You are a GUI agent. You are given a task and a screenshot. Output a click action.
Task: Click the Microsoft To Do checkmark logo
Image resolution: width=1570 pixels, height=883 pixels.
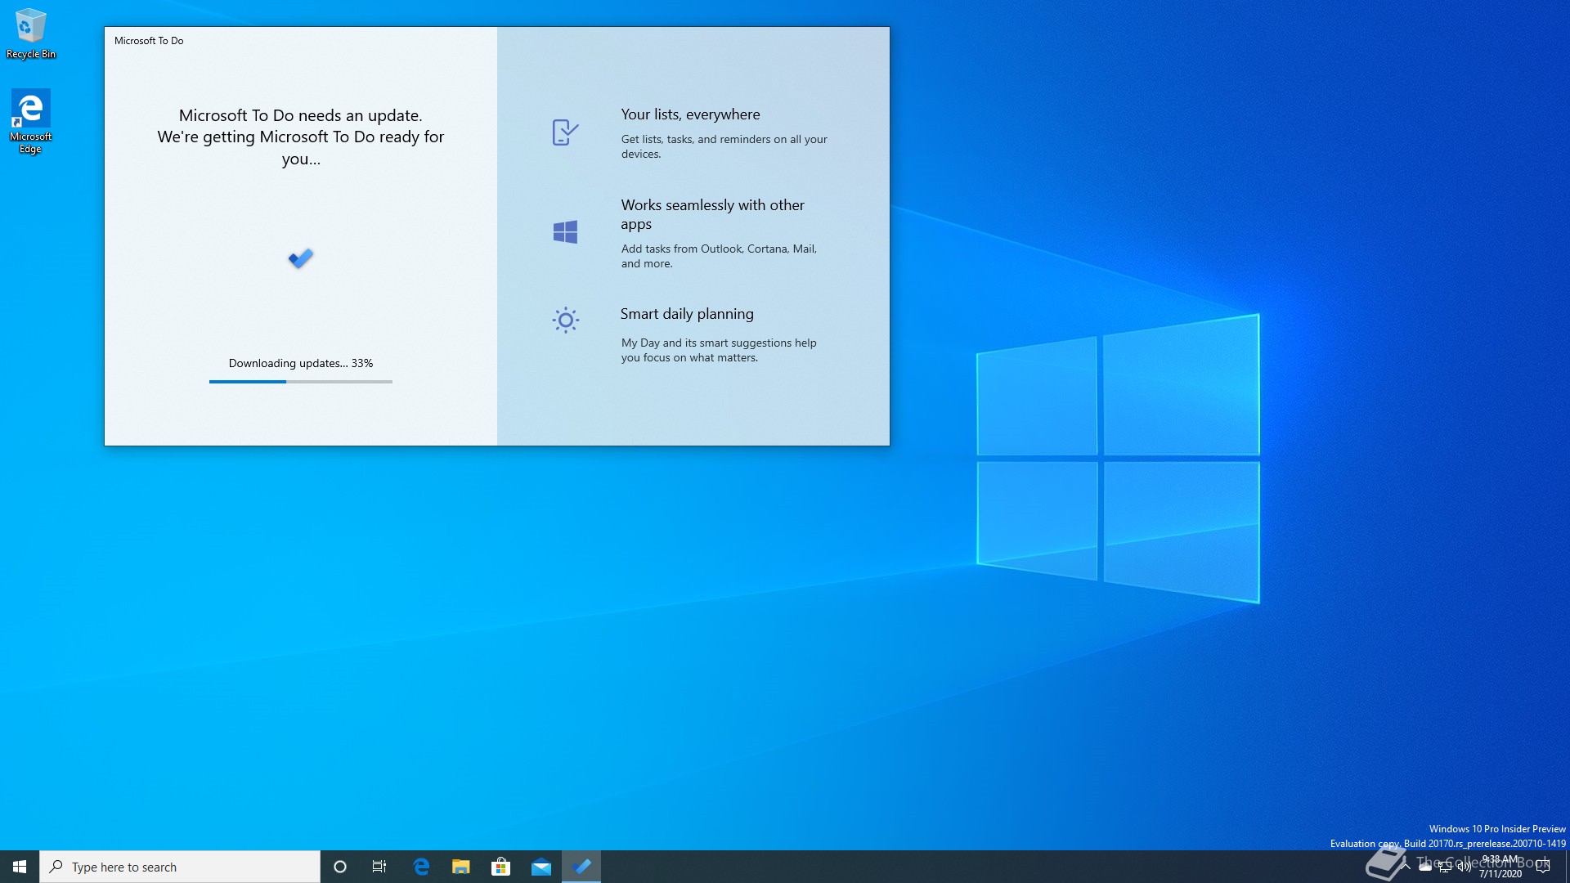pos(301,258)
